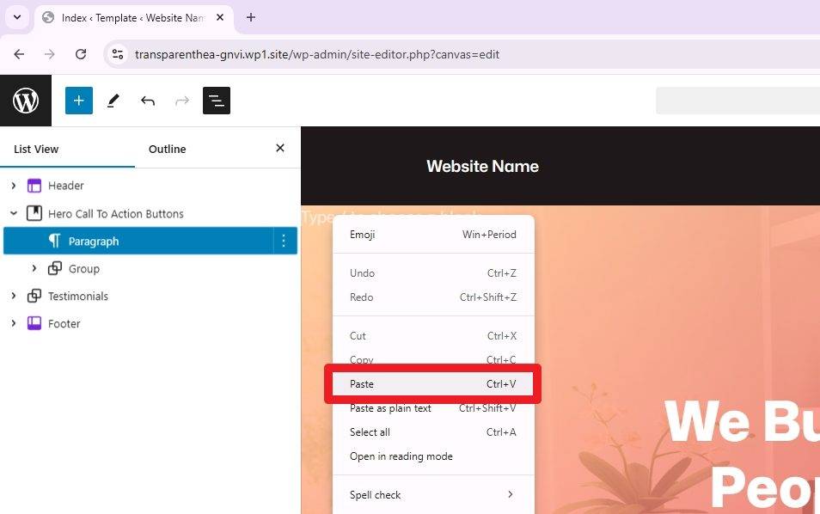Open the block inserter plus button
Viewport: 820px width, 514px height.
(x=78, y=101)
